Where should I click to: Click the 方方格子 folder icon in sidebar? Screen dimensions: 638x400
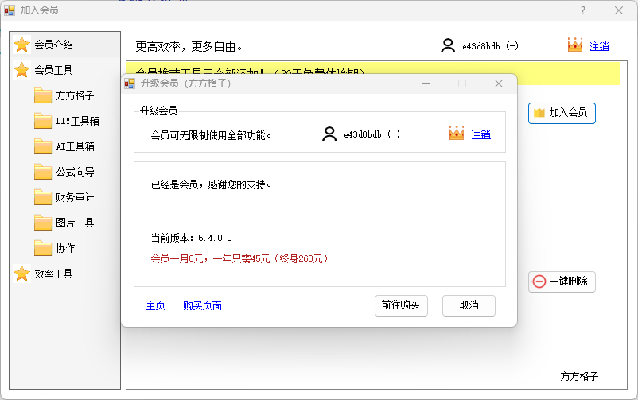(43, 95)
